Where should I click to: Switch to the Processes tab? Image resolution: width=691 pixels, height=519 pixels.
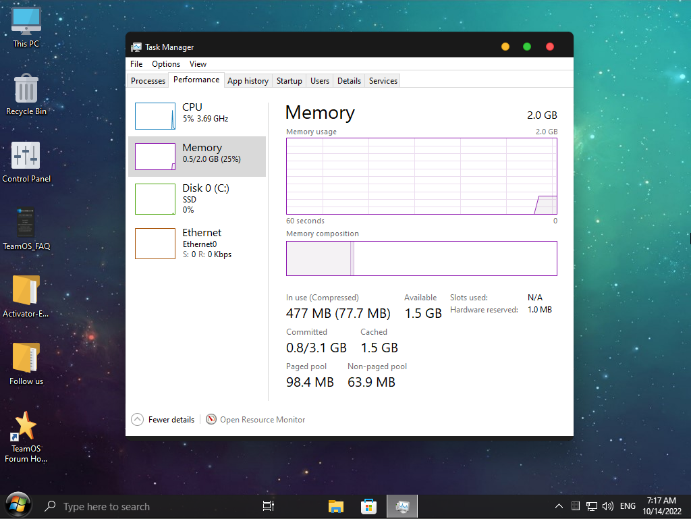click(148, 81)
